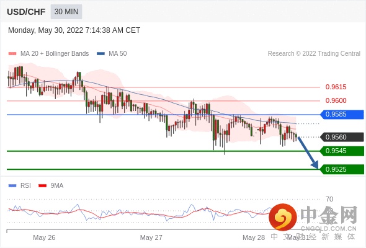Toggle the MA 50 legend swatch
The width and height of the screenshot is (366, 248).
pyautogui.click(x=100, y=54)
